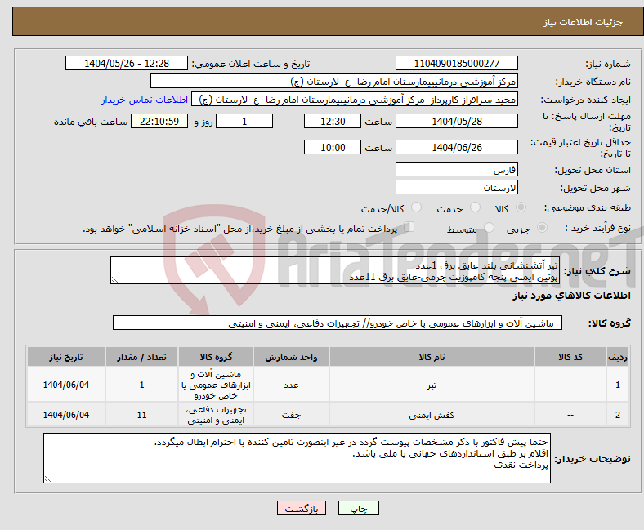Click the response deadline date 1404/05/28
The height and width of the screenshot is (530, 644).
[456, 121]
